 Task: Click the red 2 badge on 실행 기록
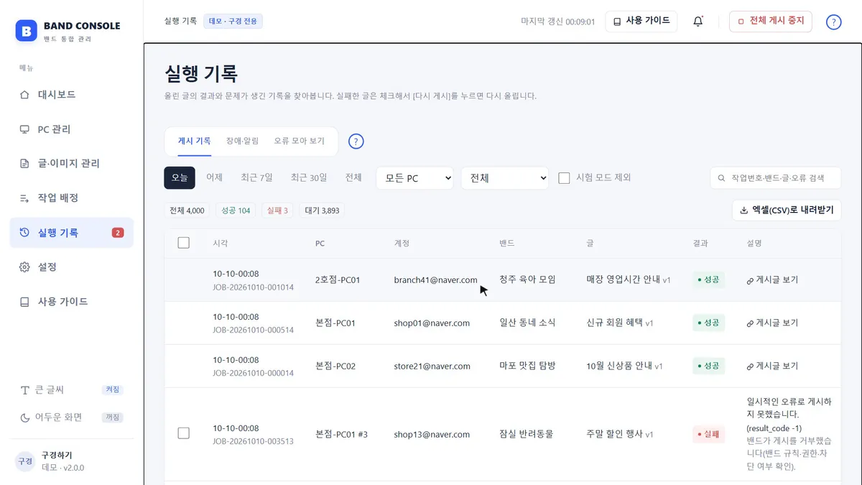[x=118, y=233]
